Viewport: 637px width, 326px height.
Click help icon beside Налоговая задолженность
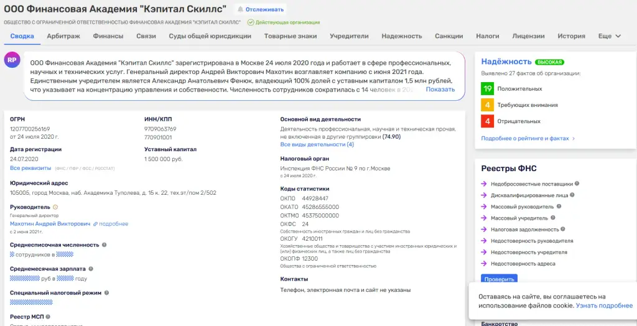coord(562,229)
